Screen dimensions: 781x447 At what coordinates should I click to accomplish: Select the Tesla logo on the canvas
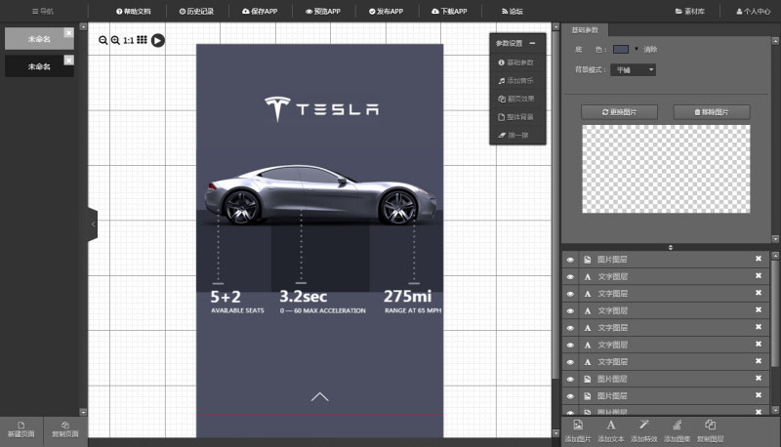(x=321, y=109)
